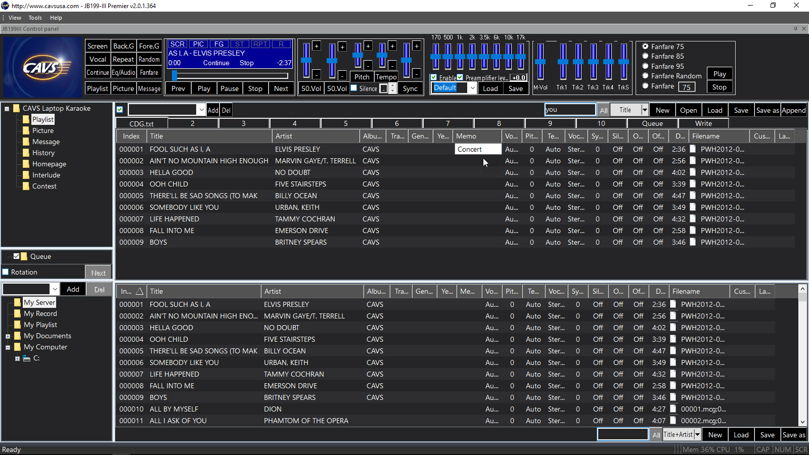Viewport: 809px width, 455px height.
Task: Lower pitch with the minus button
Action: [368, 65]
